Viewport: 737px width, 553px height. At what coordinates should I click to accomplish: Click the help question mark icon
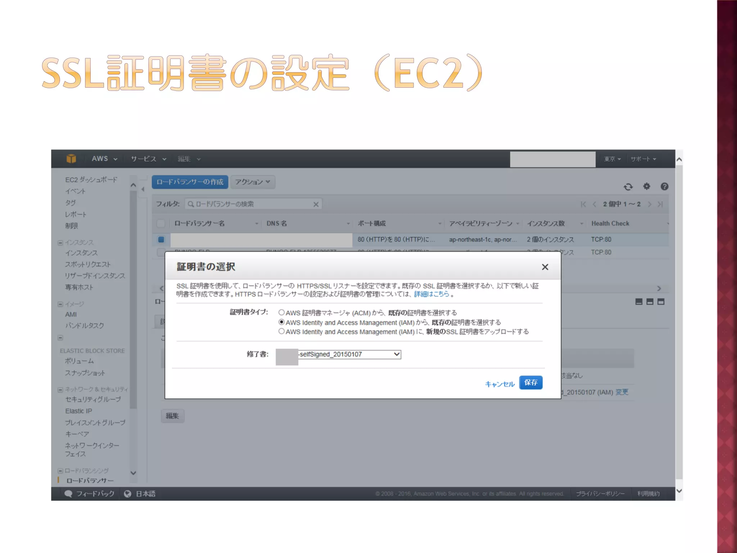[664, 186]
